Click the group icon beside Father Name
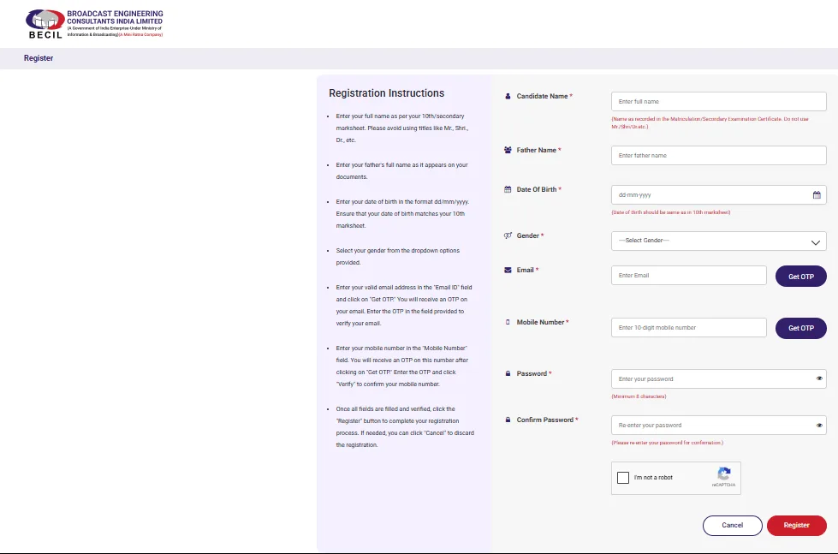The image size is (838, 554). (x=508, y=150)
